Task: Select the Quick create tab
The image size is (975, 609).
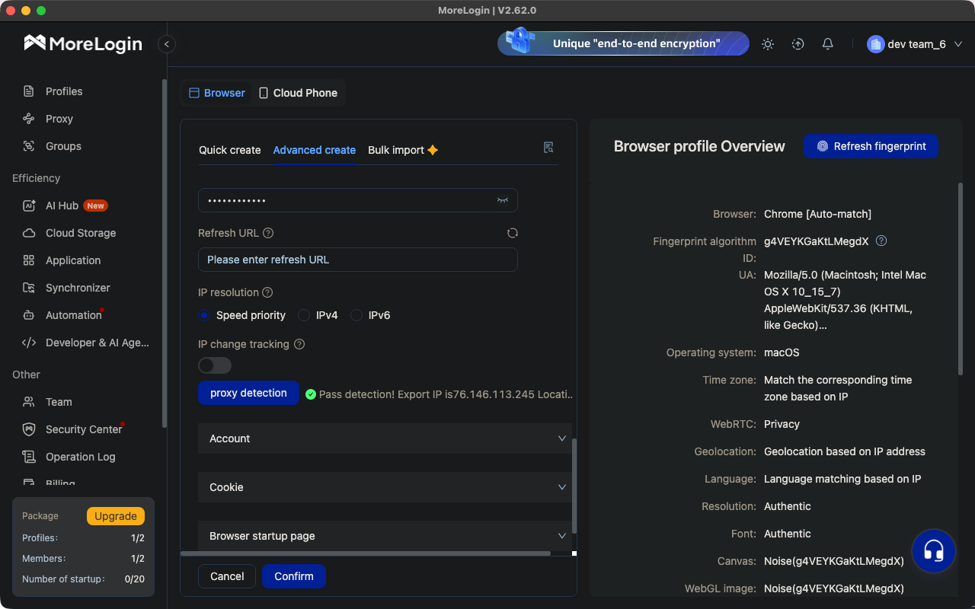Action: 230,150
